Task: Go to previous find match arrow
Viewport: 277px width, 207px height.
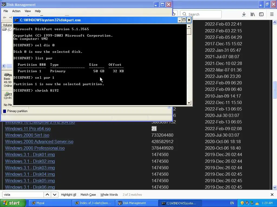Action: click(x=47, y=195)
